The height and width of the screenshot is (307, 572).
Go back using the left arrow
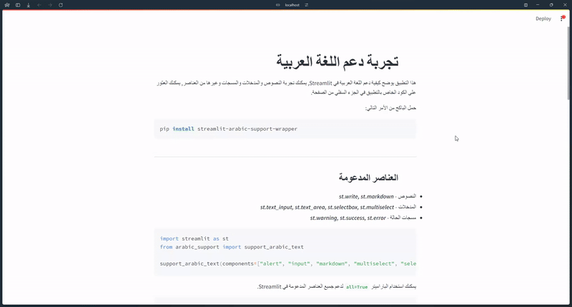[x=39, y=5]
